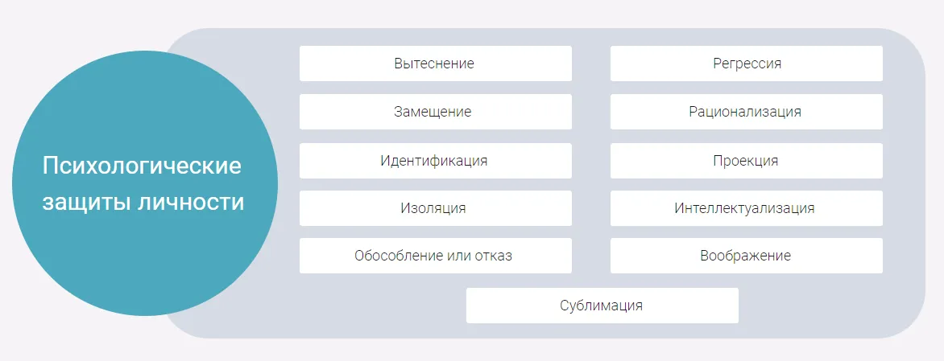This screenshot has width=944, height=361.
Task: Pick the Проекция box
Action: pos(746,161)
